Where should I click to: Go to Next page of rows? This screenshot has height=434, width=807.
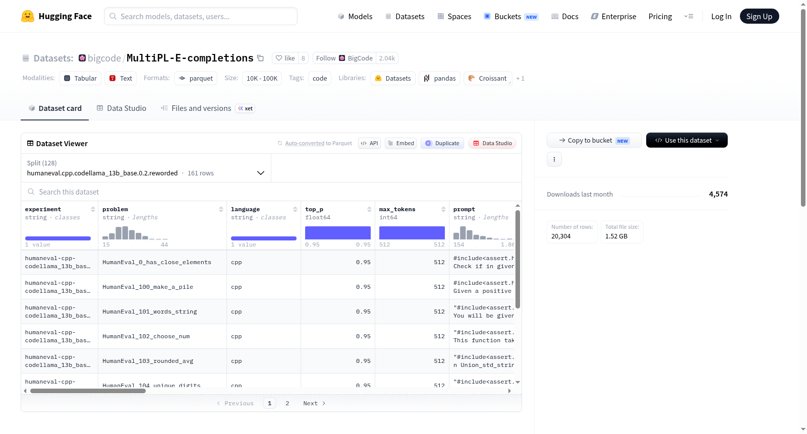click(x=314, y=403)
